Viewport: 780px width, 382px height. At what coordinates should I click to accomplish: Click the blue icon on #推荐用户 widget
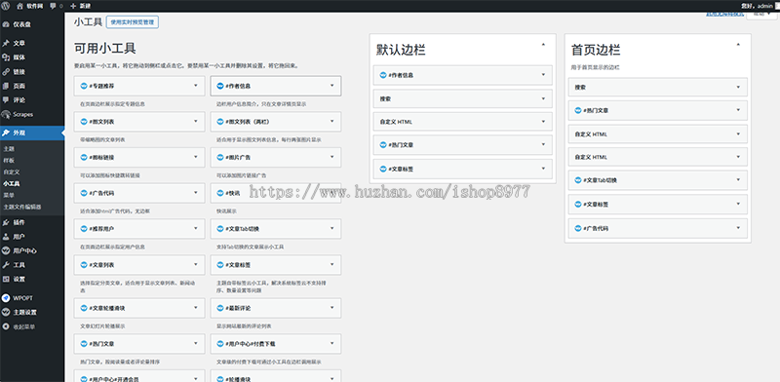click(83, 229)
